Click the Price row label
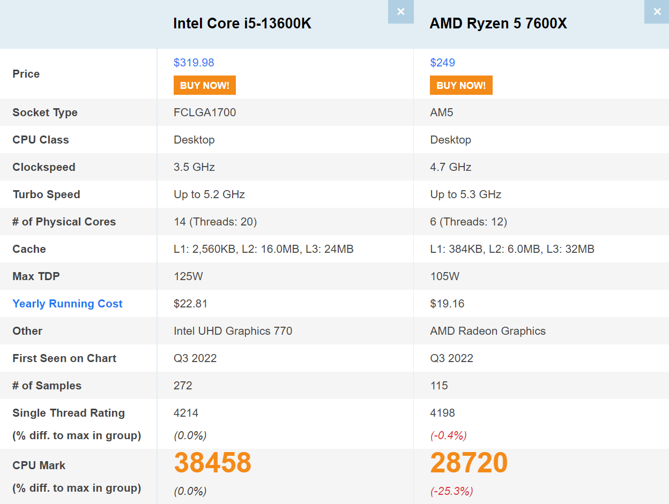669x504 pixels. (x=26, y=74)
